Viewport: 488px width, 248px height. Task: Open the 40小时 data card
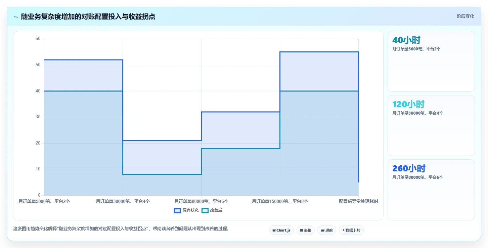pos(431,61)
